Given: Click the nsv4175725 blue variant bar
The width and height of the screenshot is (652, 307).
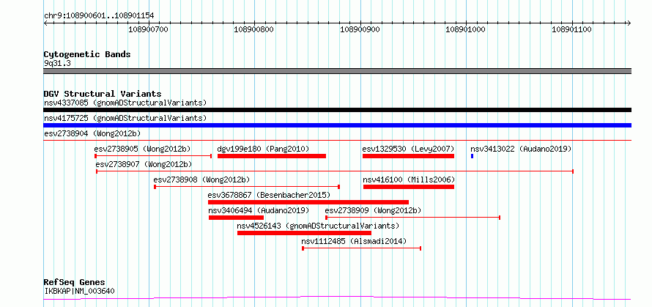Looking at the screenshot, I should coord(337,125).
